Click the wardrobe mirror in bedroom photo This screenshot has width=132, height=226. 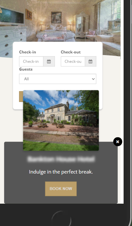click(x=79, y=24)
